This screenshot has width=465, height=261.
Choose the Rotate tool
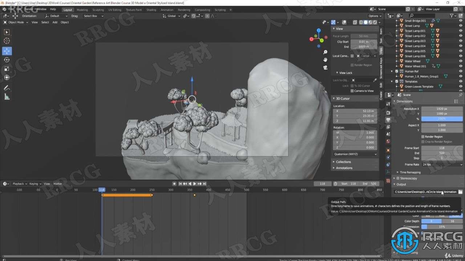click(7, 60)
